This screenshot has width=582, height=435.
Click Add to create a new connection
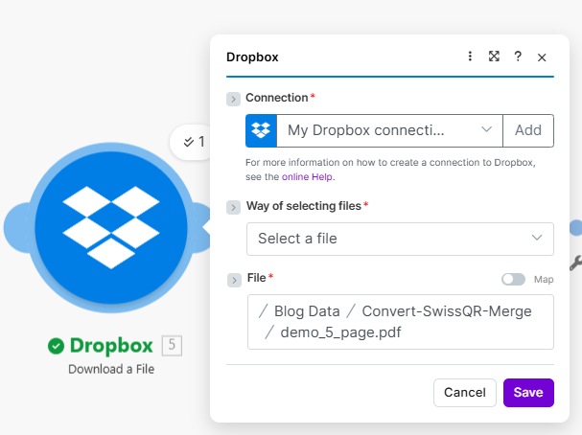[x=528, y=130]
